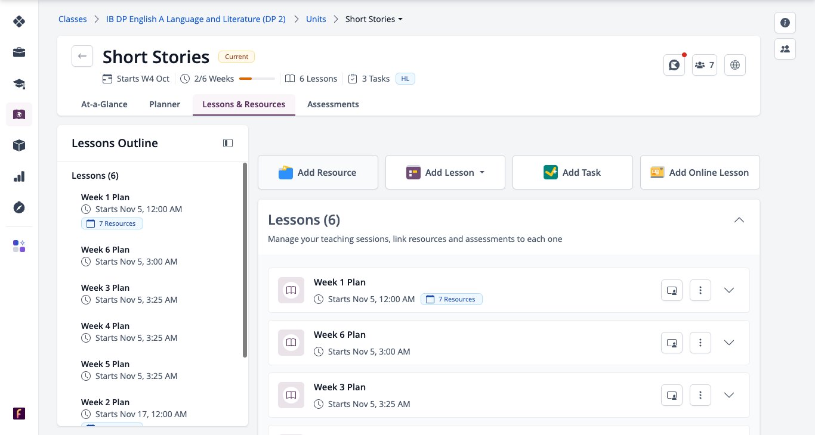The image size is (815, 435).
Task: Click the info icon at top right
Action: (785, 23)
